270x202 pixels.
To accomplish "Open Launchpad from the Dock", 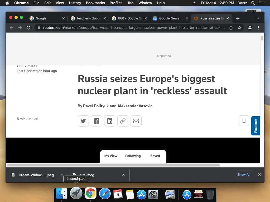I will coord(76,193).
